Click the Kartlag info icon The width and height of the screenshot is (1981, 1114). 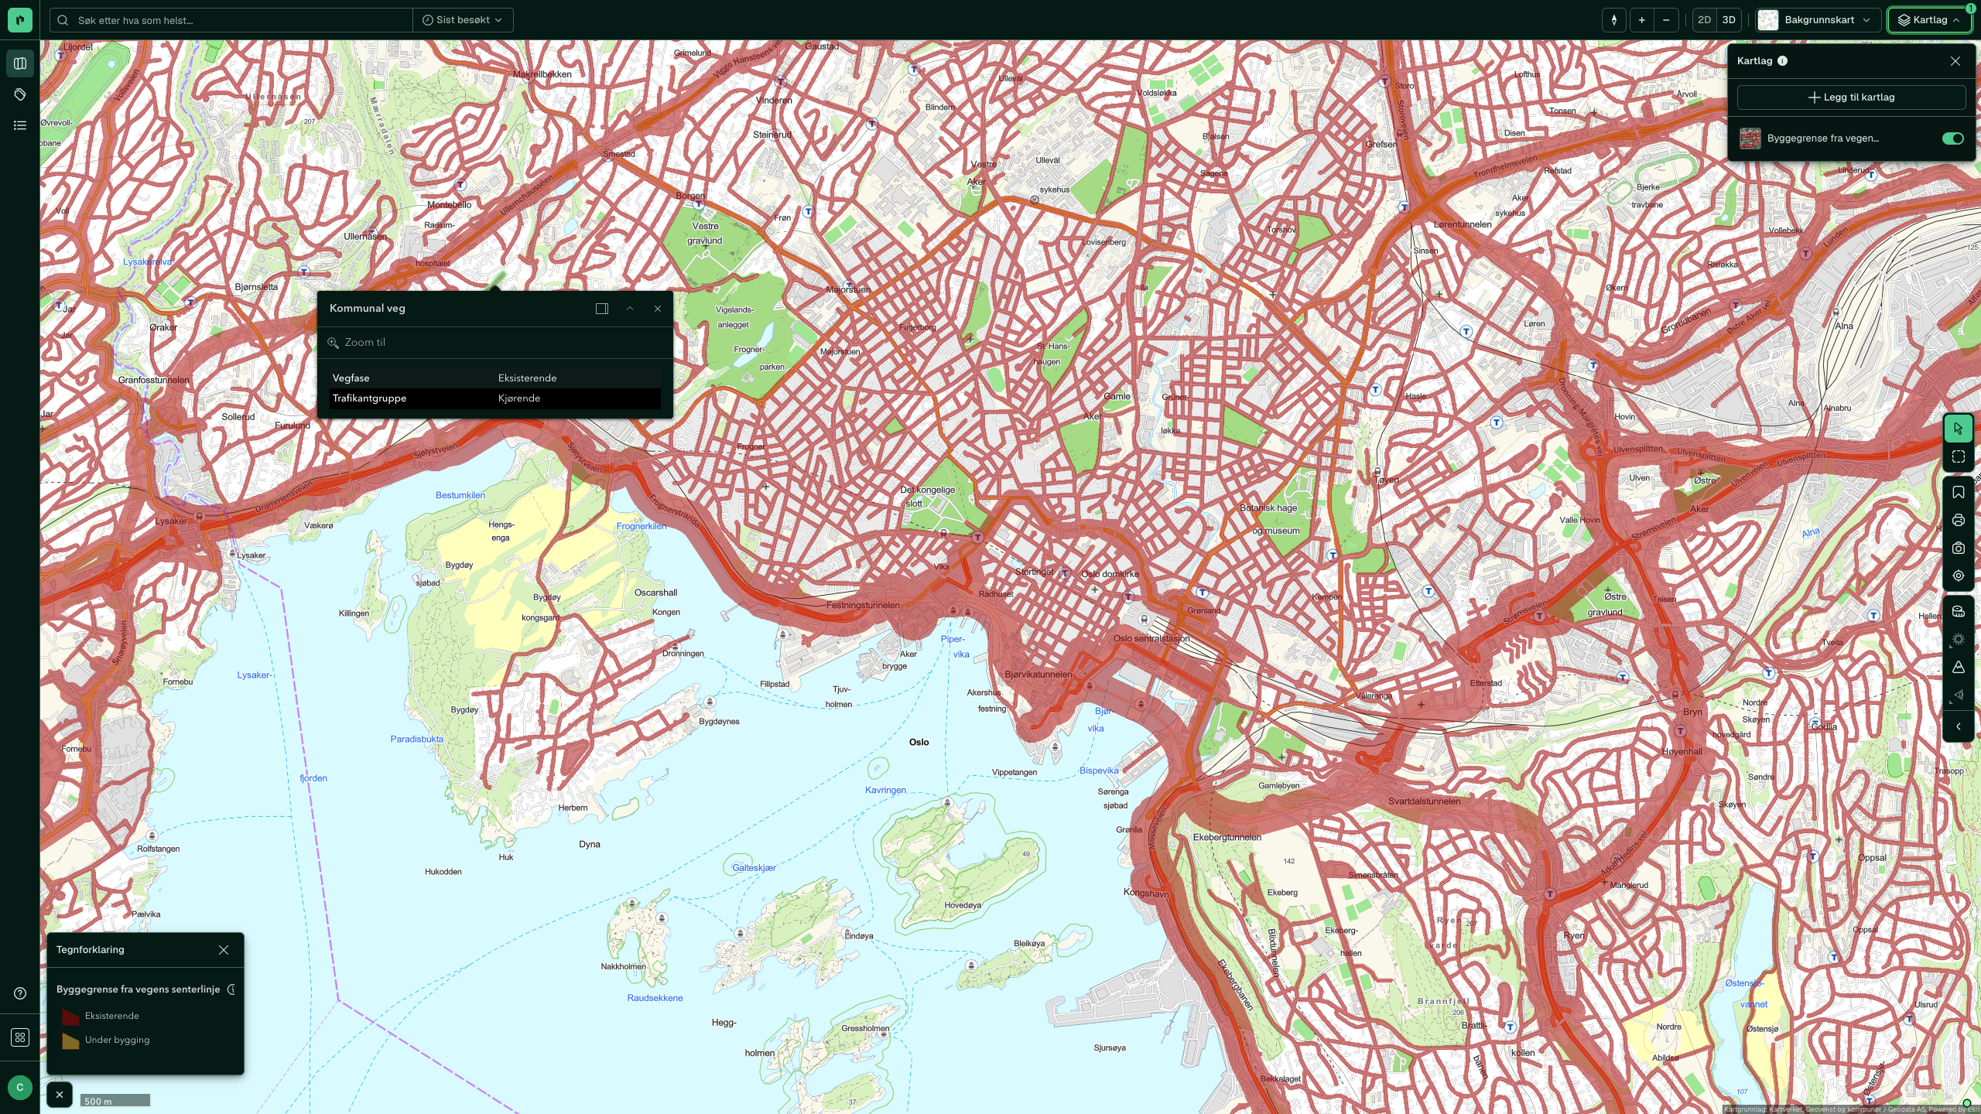coord(1782,61)
